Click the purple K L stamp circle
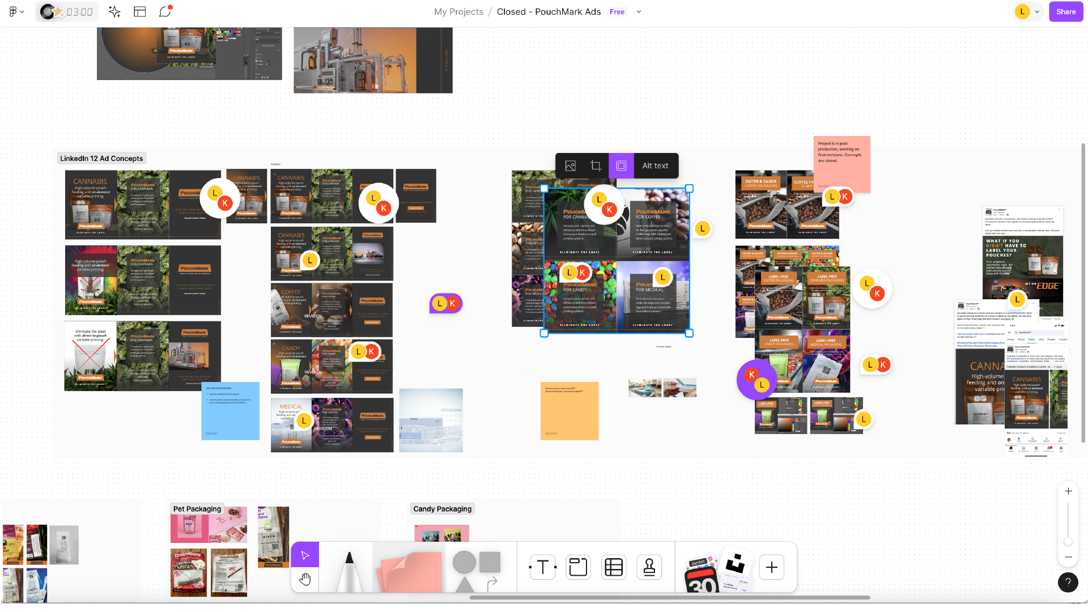The image size is (1088, 612). click(756, 380)
